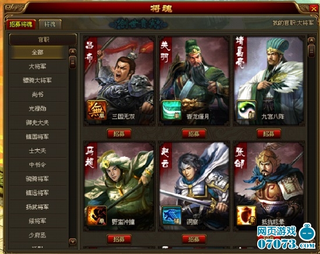Open the 将魂 tab
The height and width of the screenshot is (254, 320).
coord(50,24)
